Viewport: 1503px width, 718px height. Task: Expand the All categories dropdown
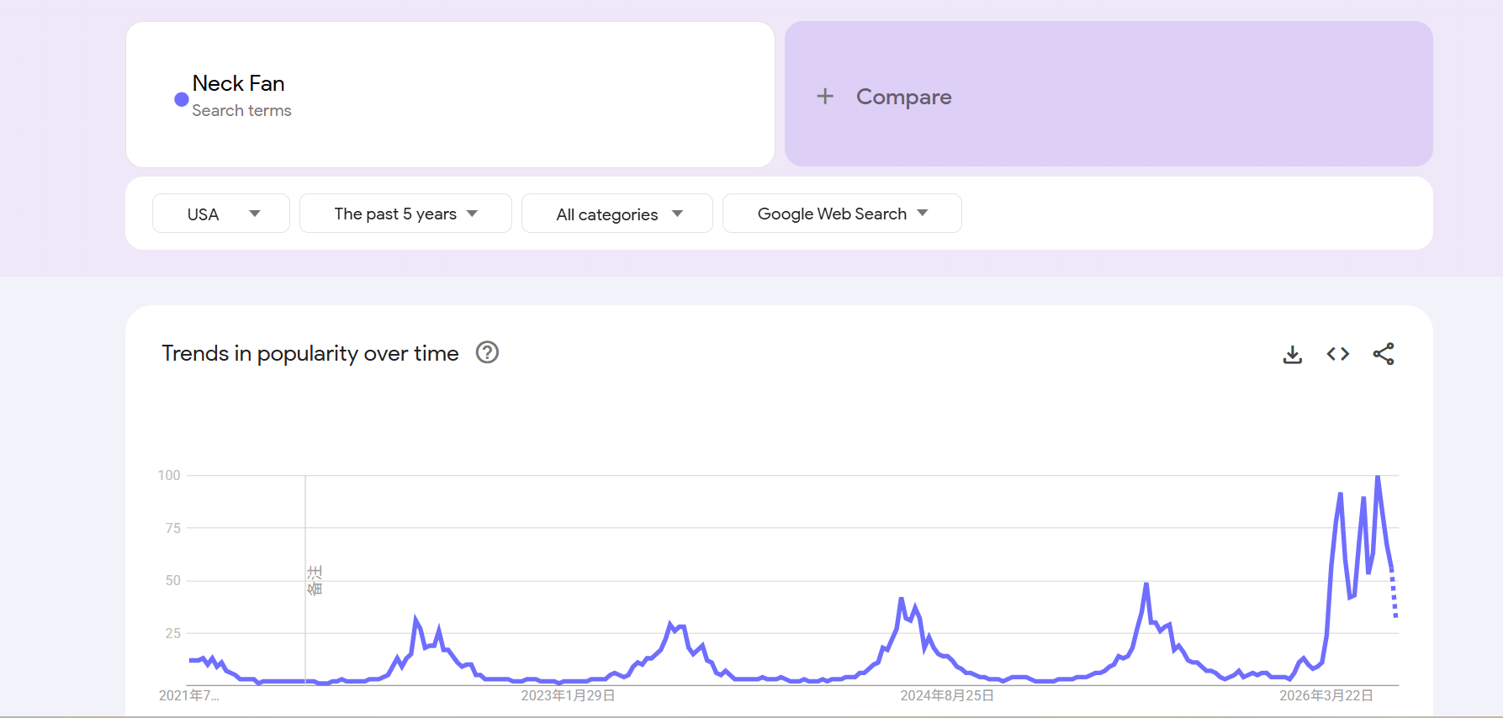pos(617,214)
